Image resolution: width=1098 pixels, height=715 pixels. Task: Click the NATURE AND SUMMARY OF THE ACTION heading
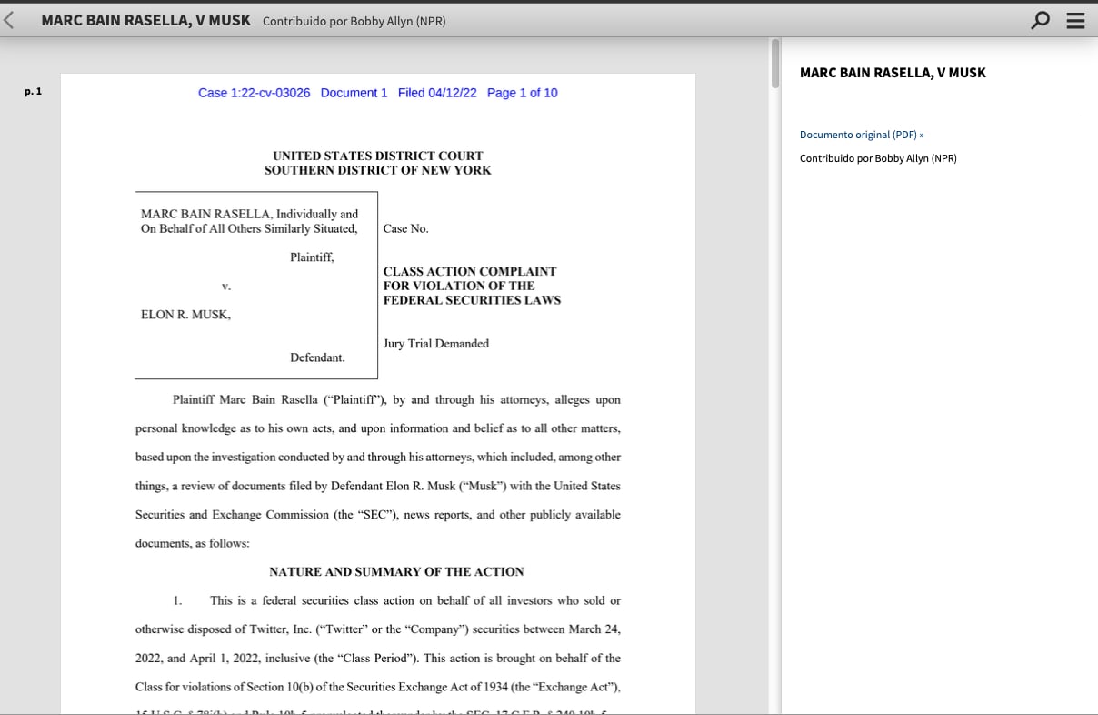coord(396,572)
